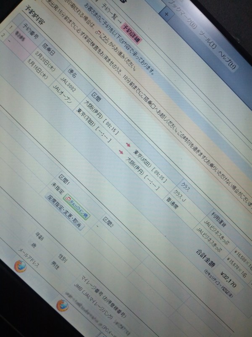Click the 未指定 seat status
Screen dimensions: 252x337
[58, 188]
